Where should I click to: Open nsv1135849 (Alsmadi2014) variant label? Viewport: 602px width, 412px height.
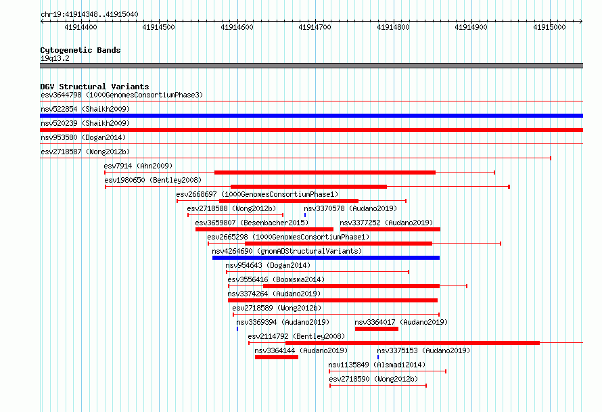pyautogui.click(x=377, y=365)
